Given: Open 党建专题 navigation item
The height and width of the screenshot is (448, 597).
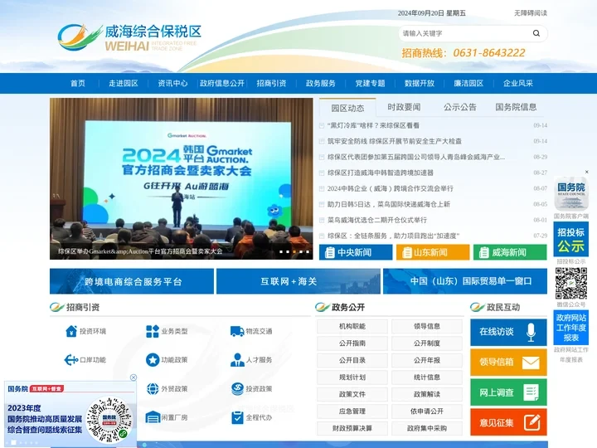Looking at the screenshot, I should (370, 83).
